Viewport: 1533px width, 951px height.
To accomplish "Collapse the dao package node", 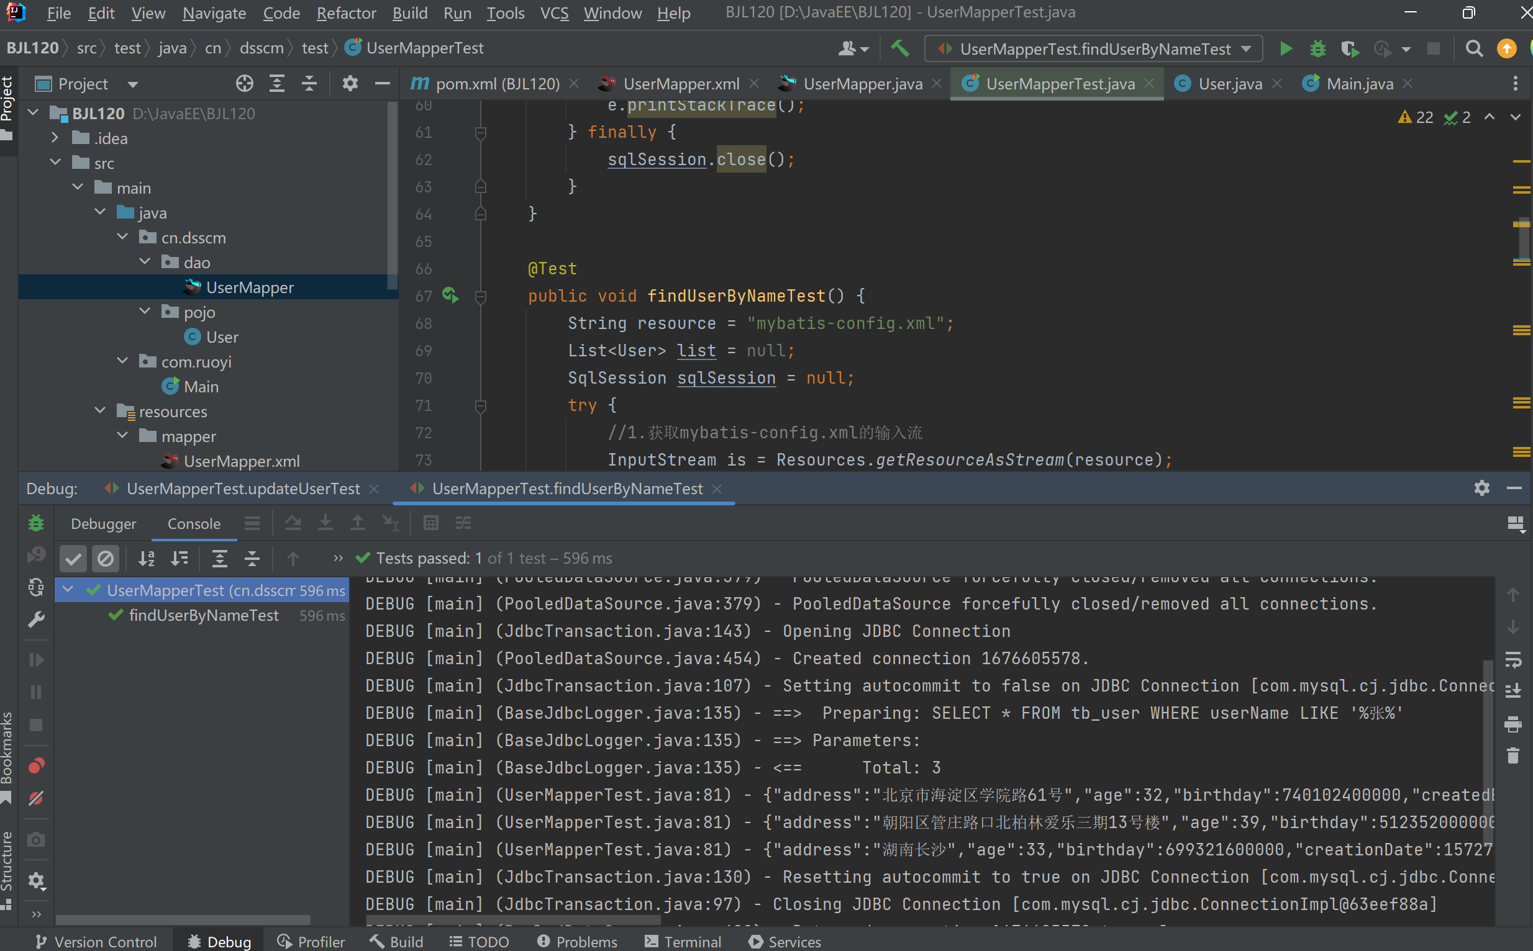I will (x=145, y=262).
